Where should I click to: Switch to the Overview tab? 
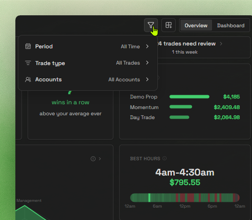pyautogui.click(x=196, y=25)
